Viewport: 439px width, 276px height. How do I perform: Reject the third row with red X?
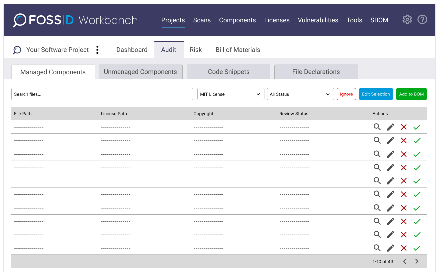(x=403, y=154)
